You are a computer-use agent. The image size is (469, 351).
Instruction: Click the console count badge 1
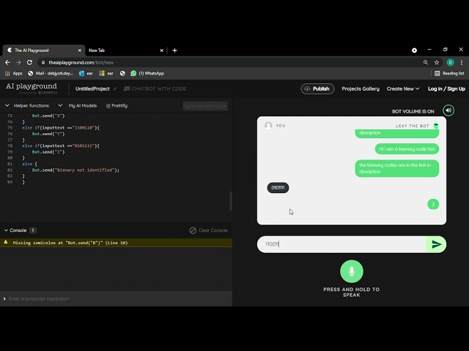click(33, 230)
